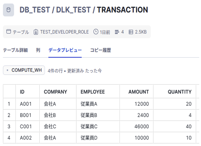Open the 列 tab
The width and height of the screenshot is (201, 146).
[38, 50]
